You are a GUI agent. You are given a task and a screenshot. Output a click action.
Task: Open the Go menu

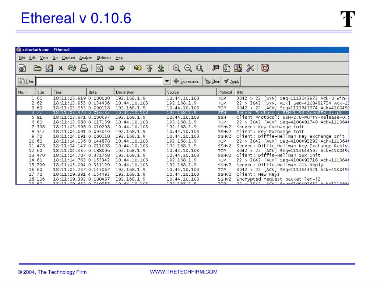pos(55,58)
